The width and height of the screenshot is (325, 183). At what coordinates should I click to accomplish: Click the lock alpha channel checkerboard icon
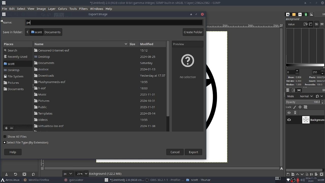point(305,107)
